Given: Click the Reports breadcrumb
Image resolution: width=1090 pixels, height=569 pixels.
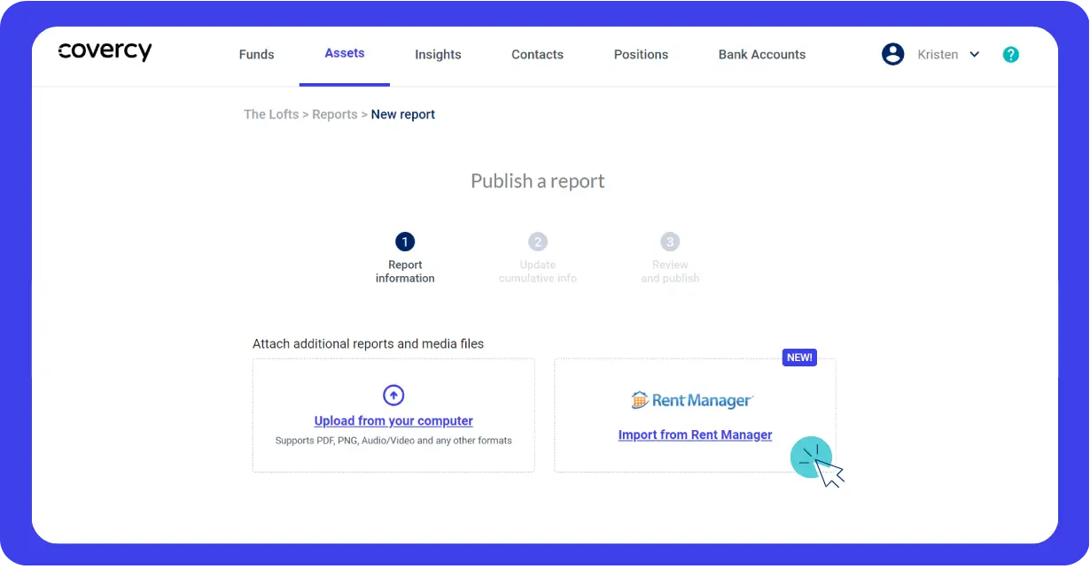Looking at the screenshot, I should [x=334, y=114].
